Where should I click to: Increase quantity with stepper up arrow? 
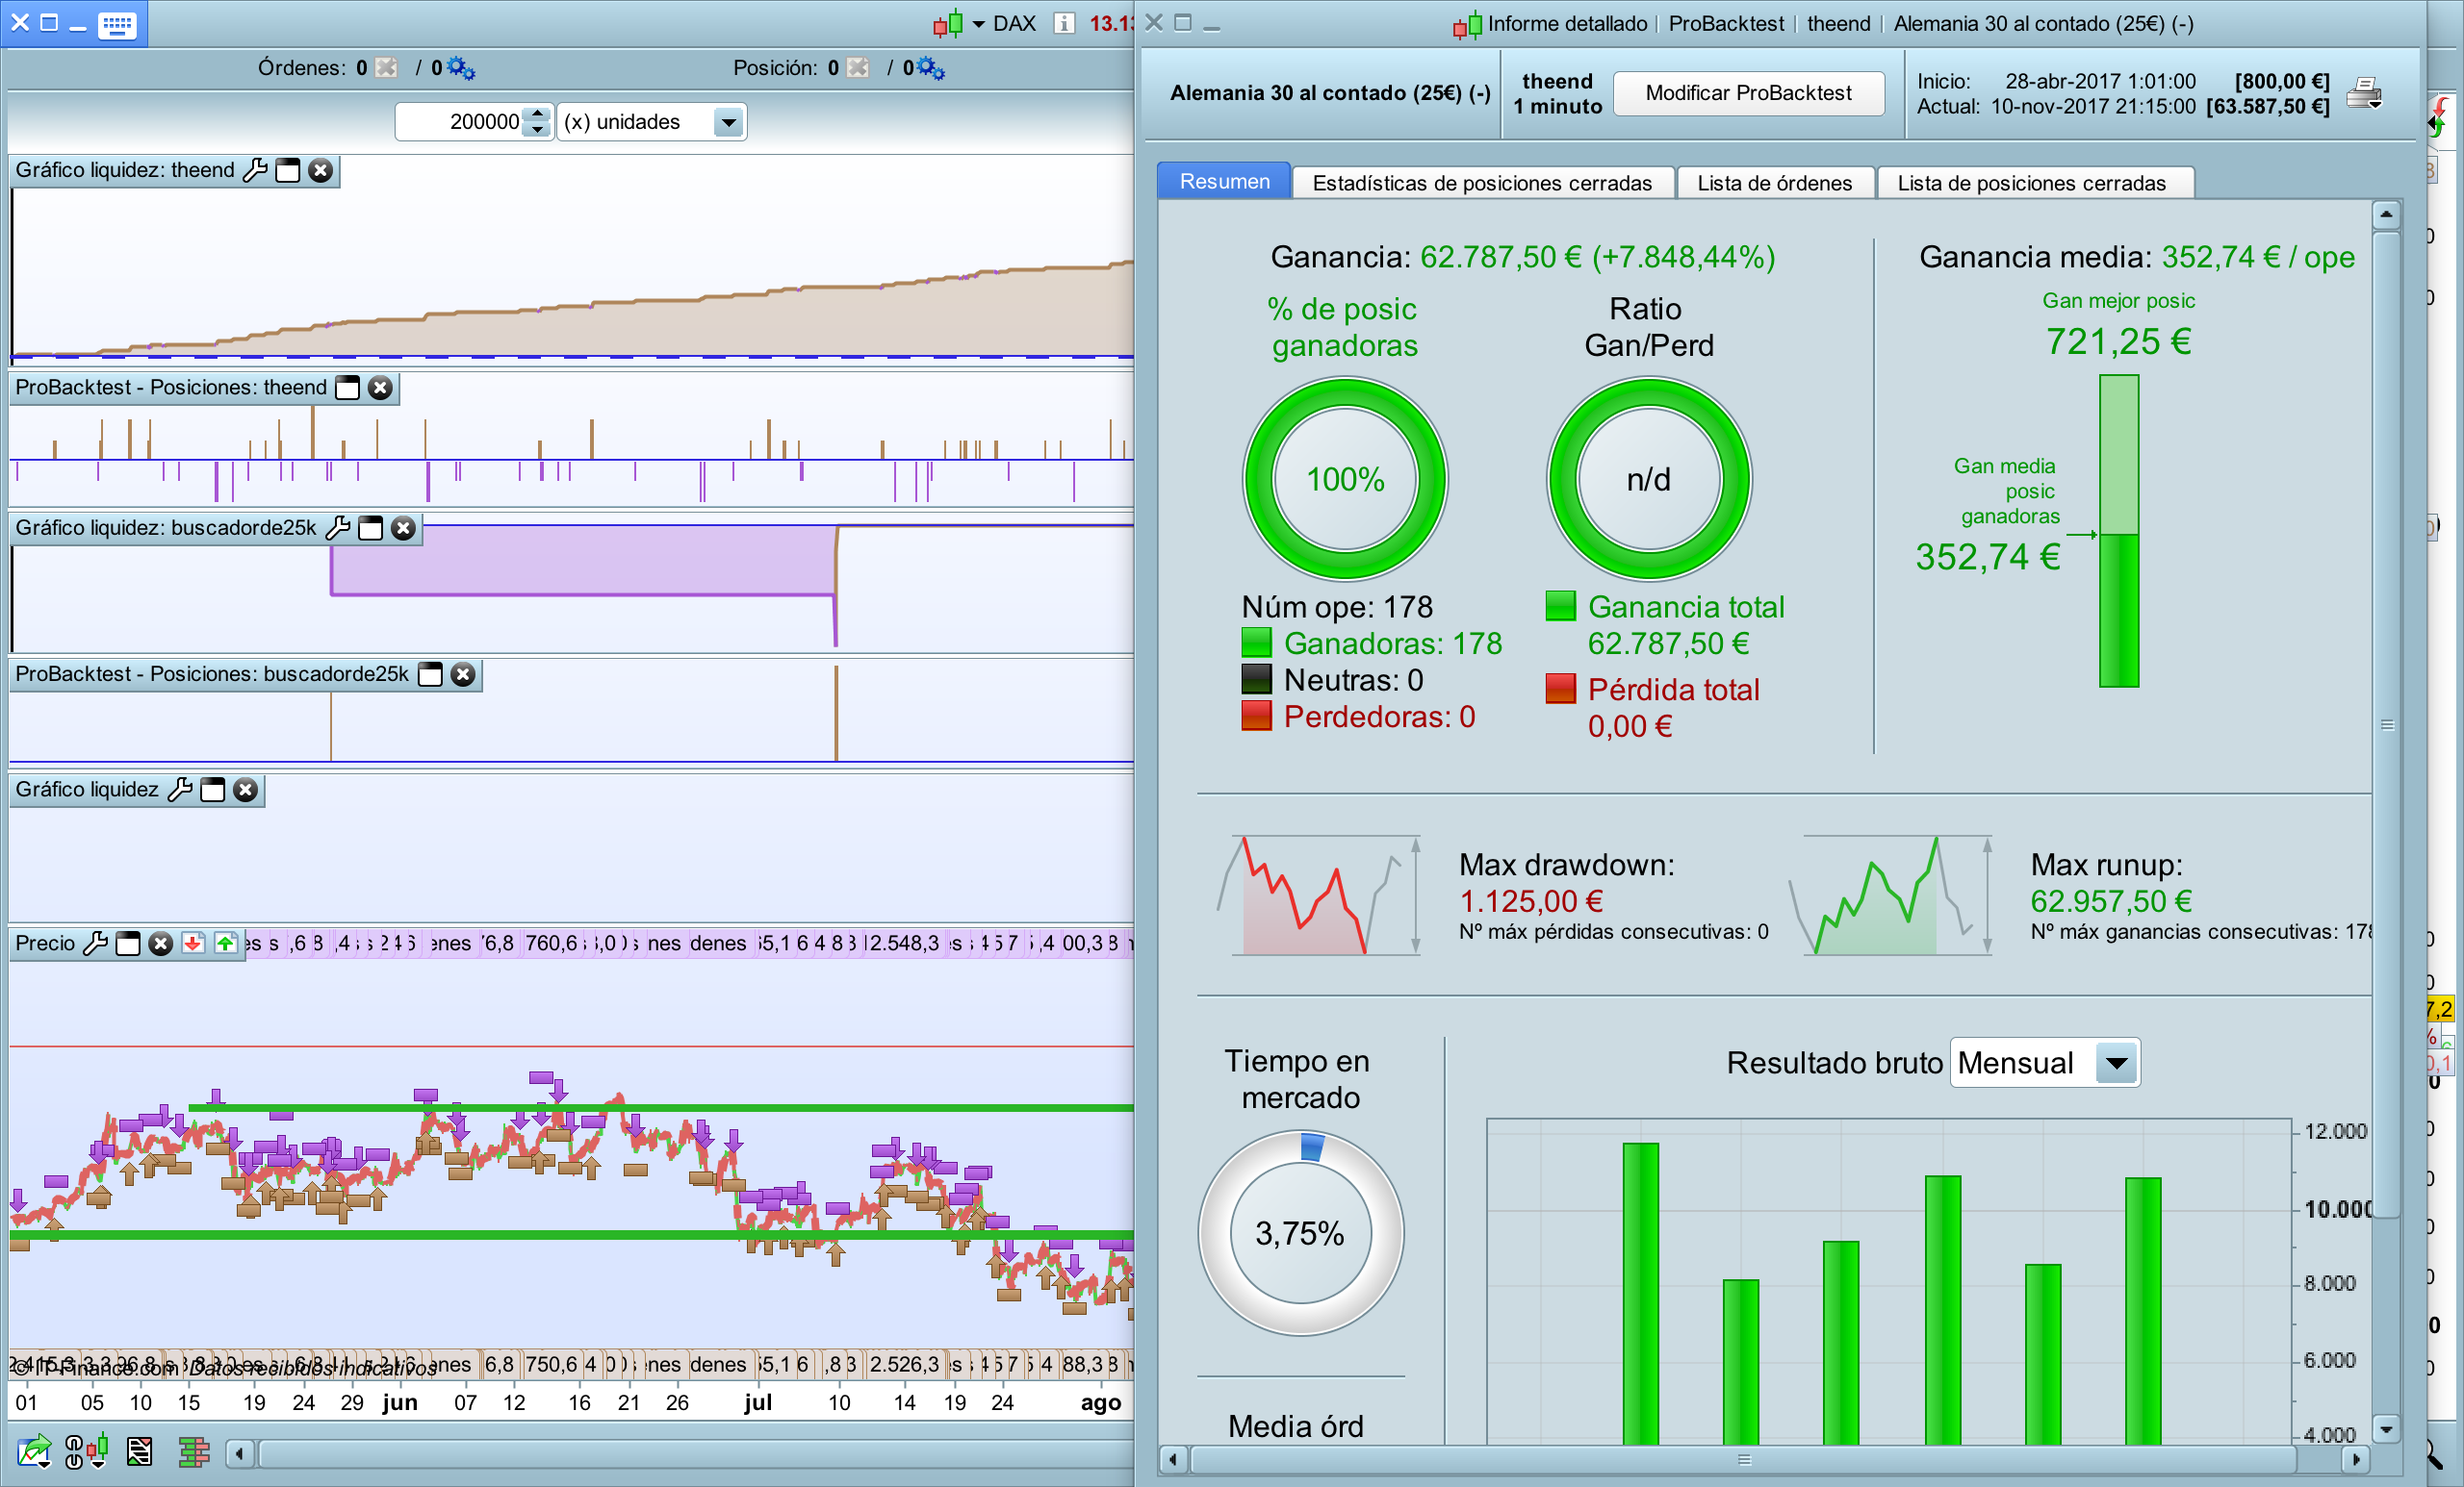point(538,113)
